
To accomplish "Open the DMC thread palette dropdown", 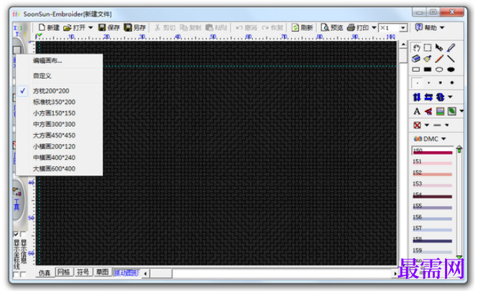I will (430, 138).
